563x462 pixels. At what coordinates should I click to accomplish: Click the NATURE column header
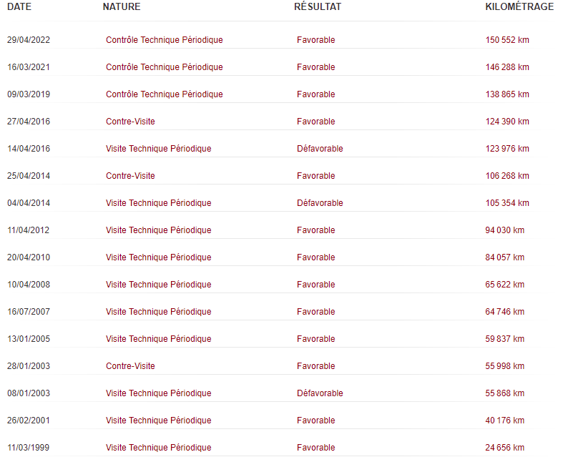[122, 7]
